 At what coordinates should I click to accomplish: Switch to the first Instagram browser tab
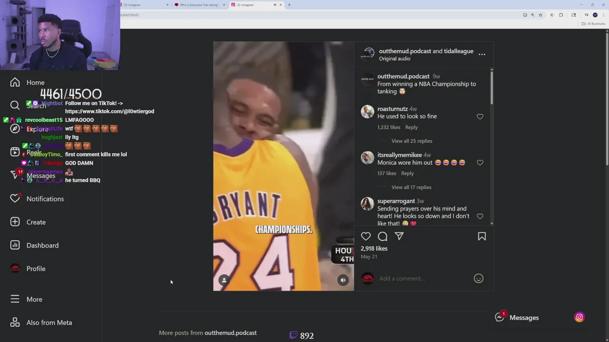[x=145, y=5]
